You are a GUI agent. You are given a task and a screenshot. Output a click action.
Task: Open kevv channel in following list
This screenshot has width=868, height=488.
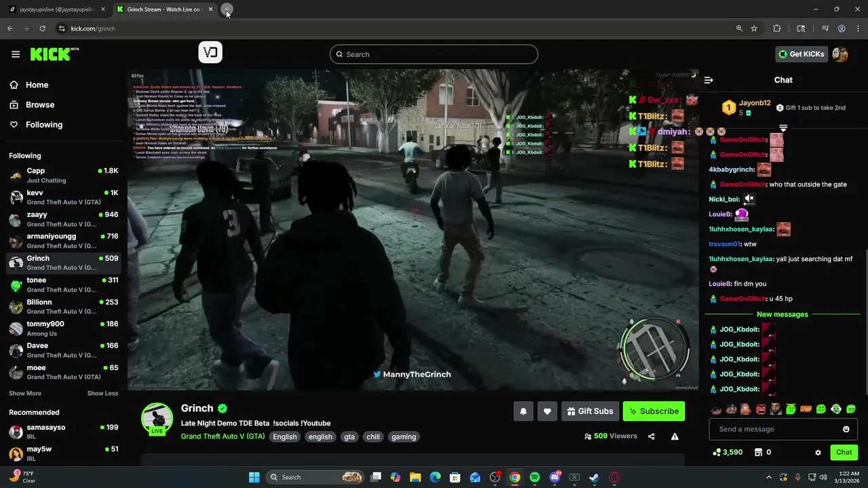[64, 197]
